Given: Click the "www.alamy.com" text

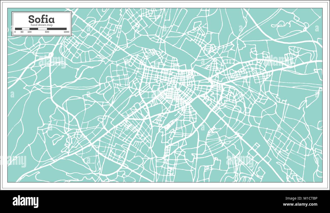Looking at the screenshot, I should pyautogui.click(x=300, y=204).
